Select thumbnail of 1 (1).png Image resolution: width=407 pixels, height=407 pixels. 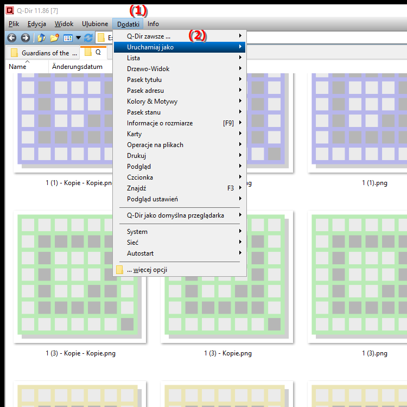point(357,122)
